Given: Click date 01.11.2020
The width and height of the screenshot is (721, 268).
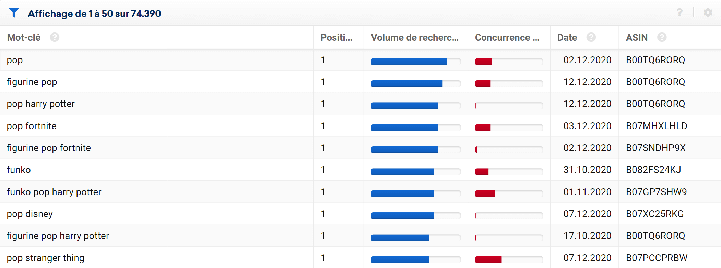Looking at the screenshot, I should click(587, 192).
